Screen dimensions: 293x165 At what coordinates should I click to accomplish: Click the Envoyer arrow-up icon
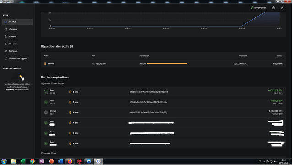[x=6, y=37]
